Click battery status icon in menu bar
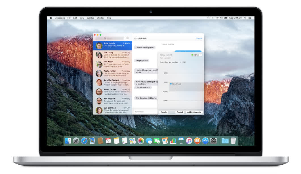The image size is (301, 174). pyautogui.click(x=226, y=18)
